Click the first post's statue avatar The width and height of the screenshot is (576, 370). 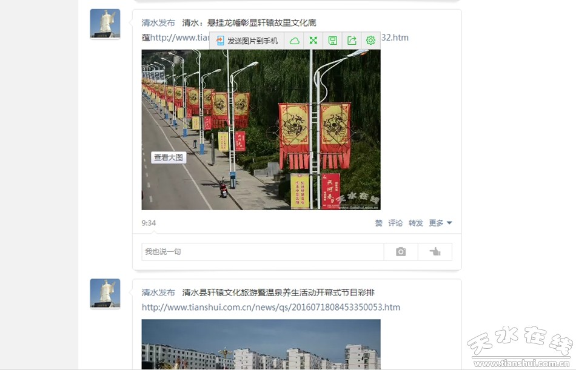pyautogui.click(x=105, y=24)
